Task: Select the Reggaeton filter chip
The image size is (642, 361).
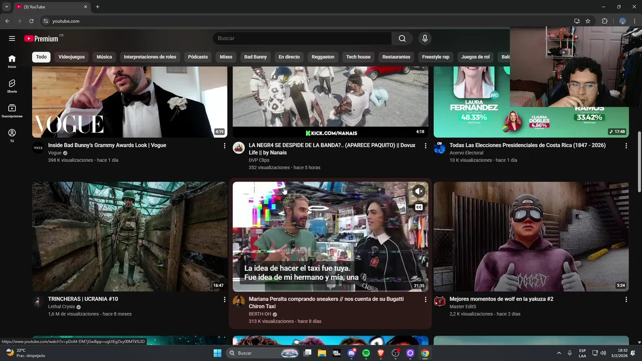Action: [x=323, y=57]
